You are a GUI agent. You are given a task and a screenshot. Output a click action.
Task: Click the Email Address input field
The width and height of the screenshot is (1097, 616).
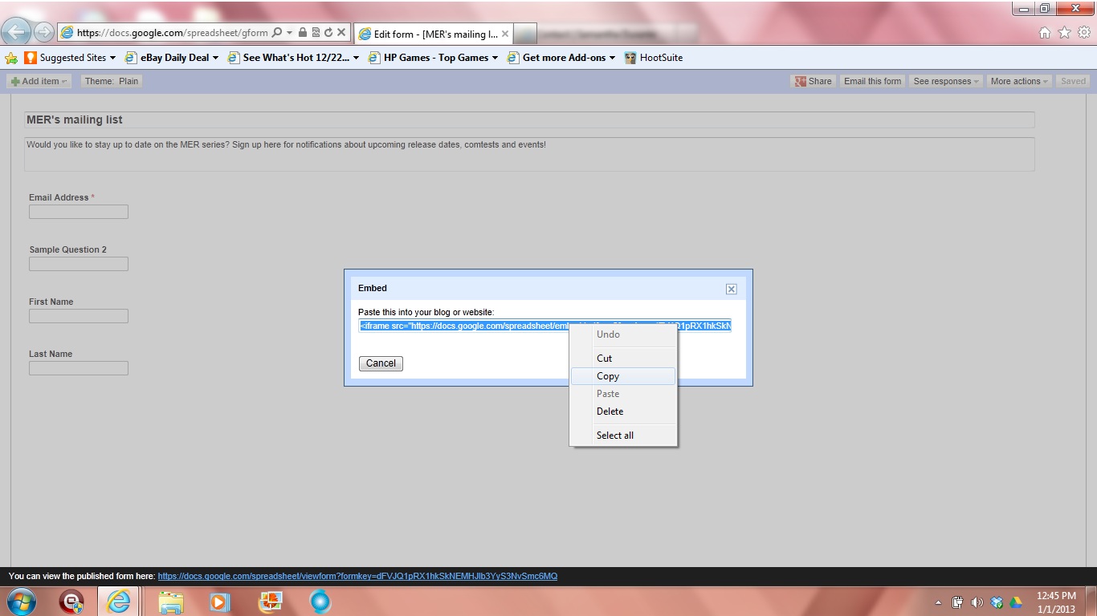(79, 212)
